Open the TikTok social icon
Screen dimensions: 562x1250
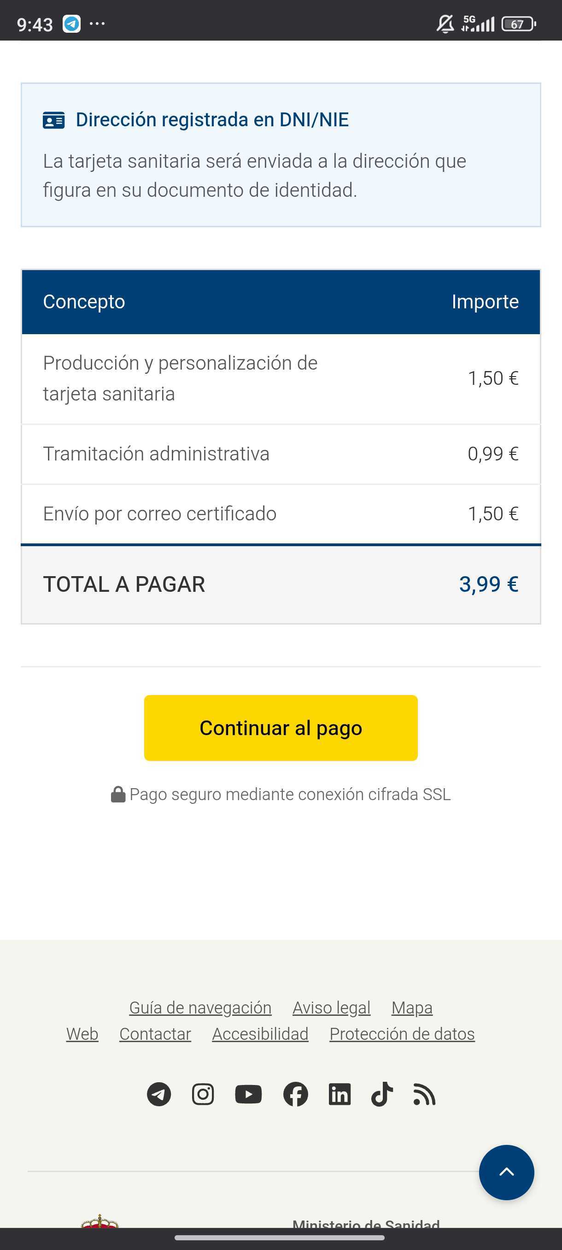382,1094
